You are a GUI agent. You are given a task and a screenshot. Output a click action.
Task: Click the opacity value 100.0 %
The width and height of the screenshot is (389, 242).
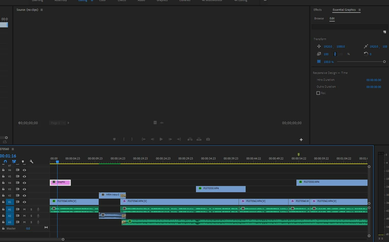[x=329, y=62]
